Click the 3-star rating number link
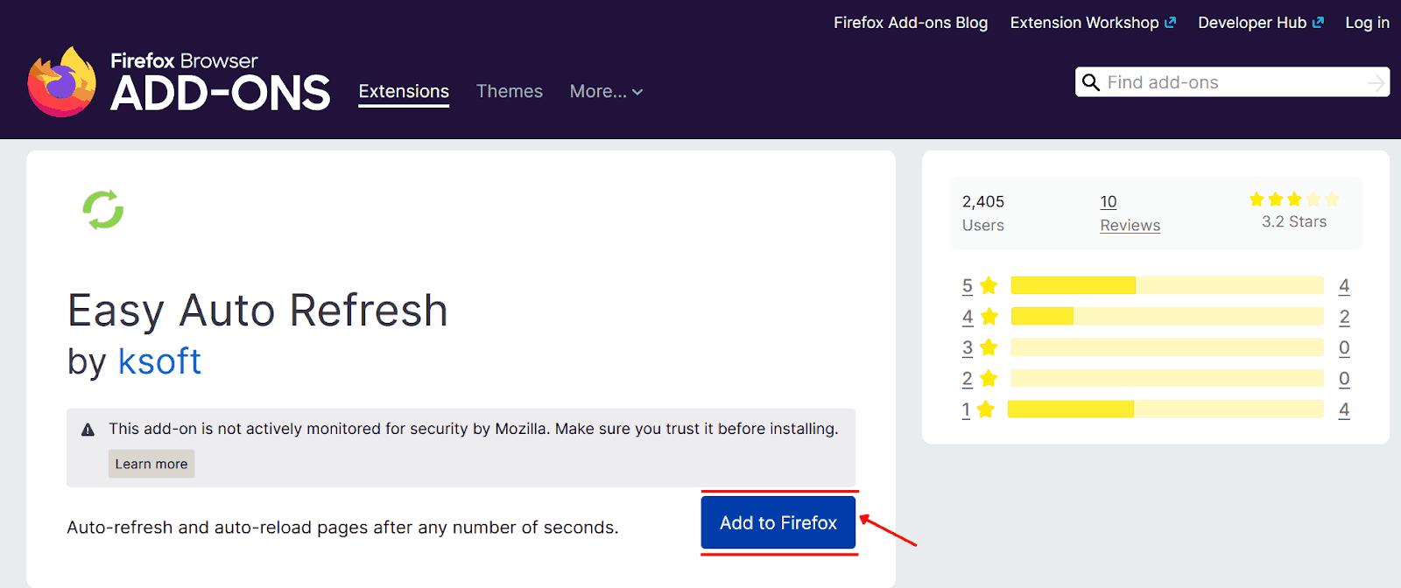Image resolution: width=1401 pixels, height=588 pixels. click(x=968, y=347)
